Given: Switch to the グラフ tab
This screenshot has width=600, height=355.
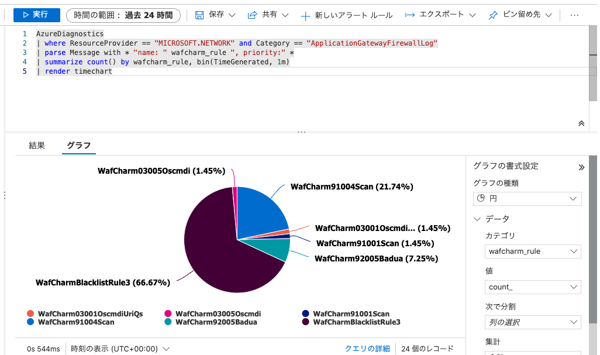Looking at the screenshot, I should point(79,146).
